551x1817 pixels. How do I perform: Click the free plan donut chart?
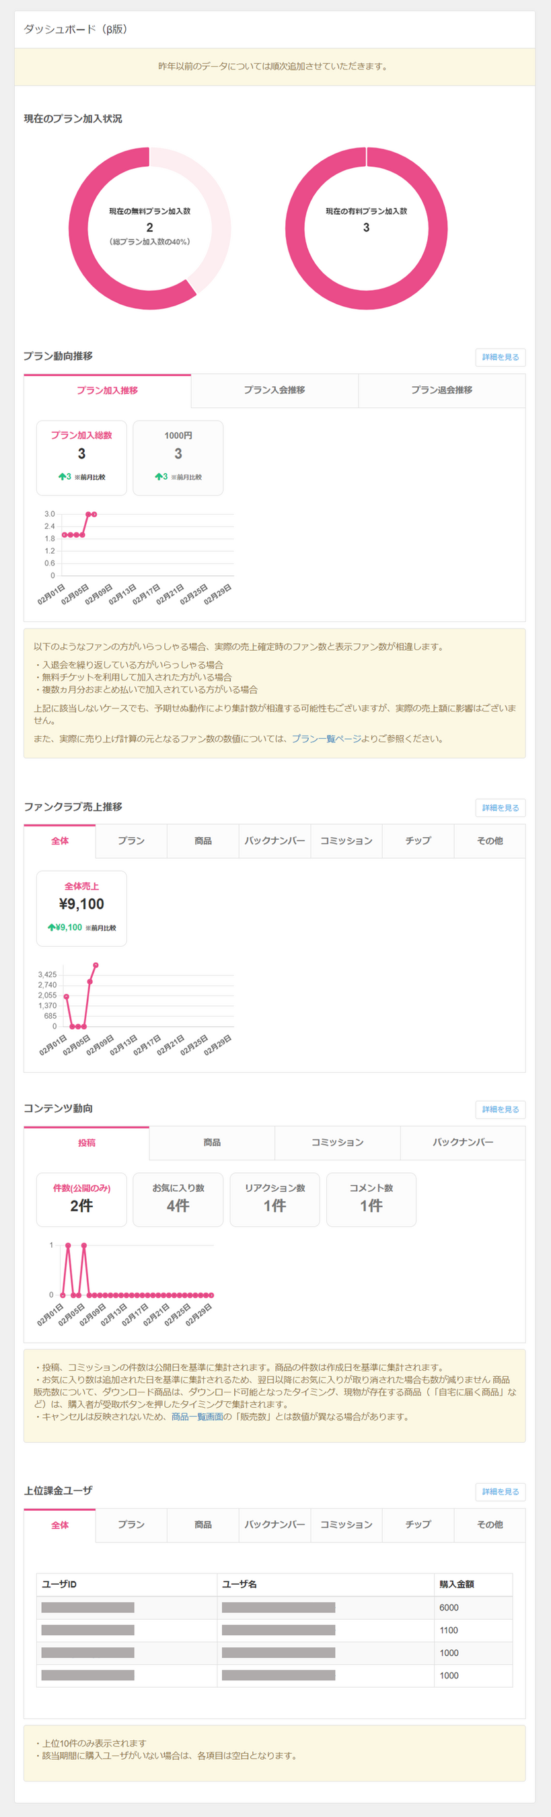pyautogui.click(x=149, y=228)
